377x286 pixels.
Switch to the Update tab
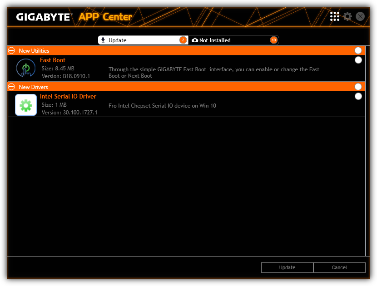tap(143, 40)
